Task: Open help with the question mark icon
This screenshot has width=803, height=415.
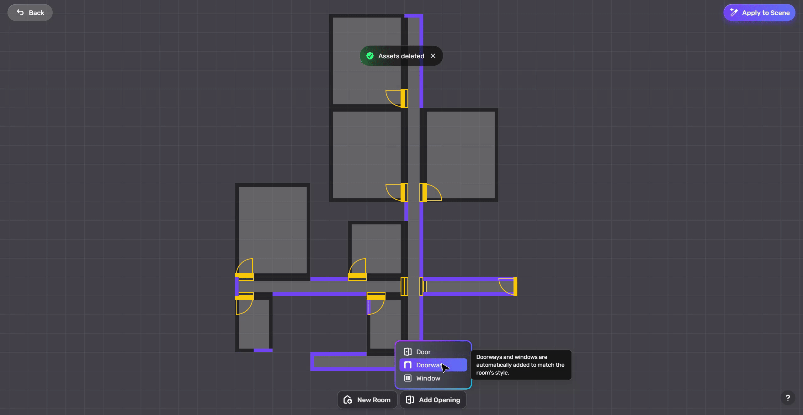Action: tap(788, 398)
